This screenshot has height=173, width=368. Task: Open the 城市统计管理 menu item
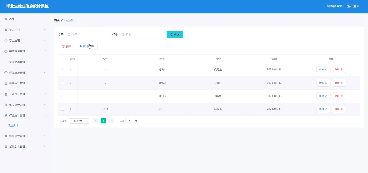pyautogui.click(x=25, y=105)
